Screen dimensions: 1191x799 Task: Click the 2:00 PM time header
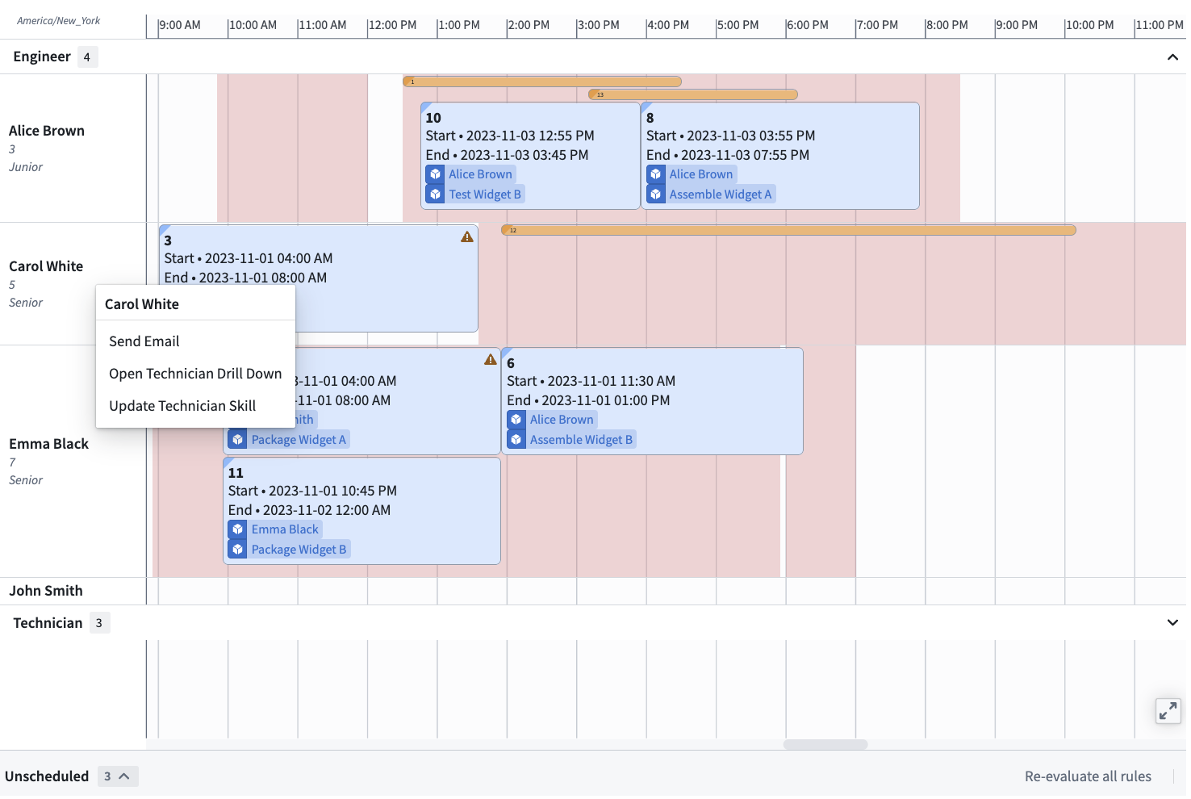point(529,25)
